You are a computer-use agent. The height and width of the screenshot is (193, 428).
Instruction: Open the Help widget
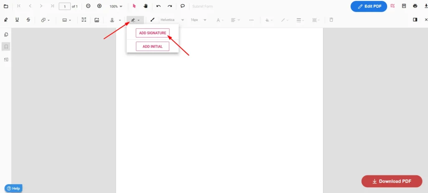coord(13,188)
